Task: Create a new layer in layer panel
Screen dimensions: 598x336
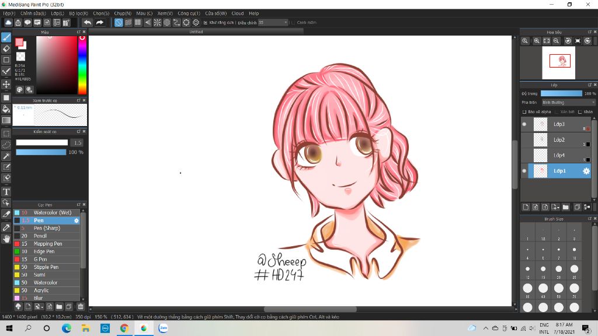Action: click(526, 207)
